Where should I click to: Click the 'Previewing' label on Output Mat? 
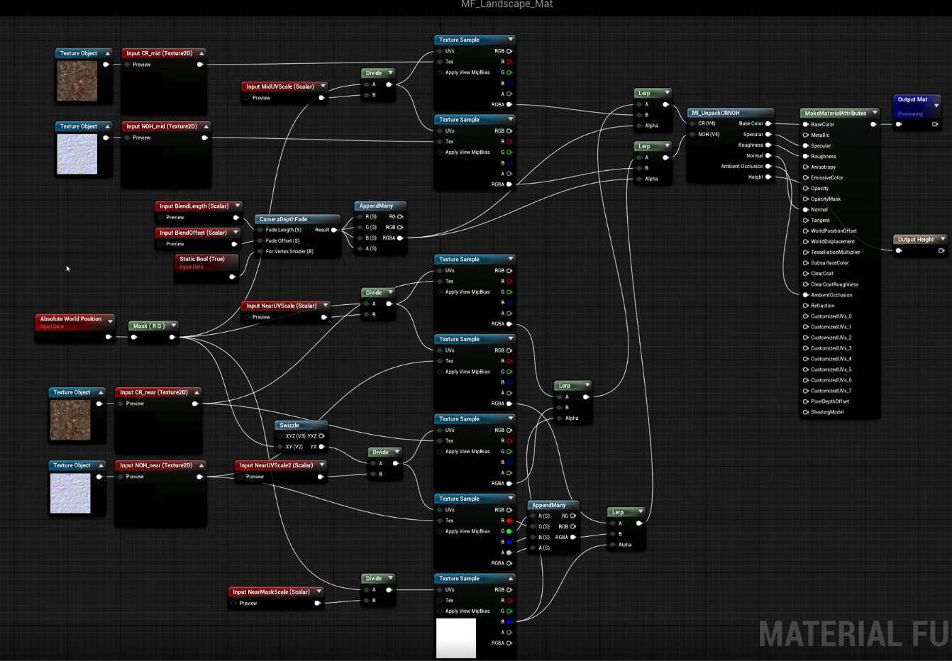click(910, 114)
